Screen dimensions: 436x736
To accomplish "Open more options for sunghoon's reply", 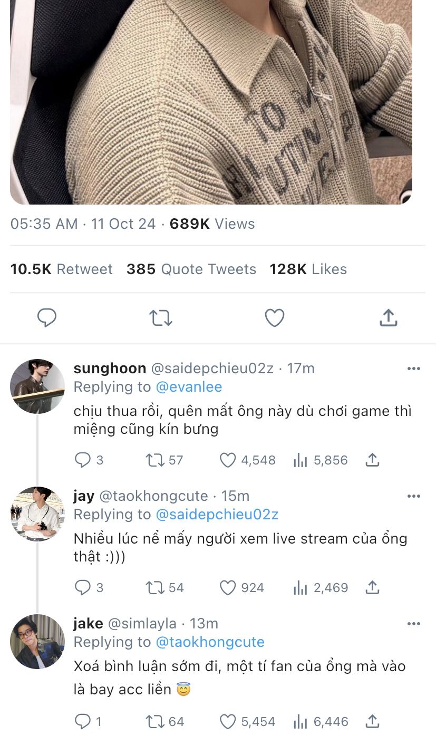I will click(414, 369).
